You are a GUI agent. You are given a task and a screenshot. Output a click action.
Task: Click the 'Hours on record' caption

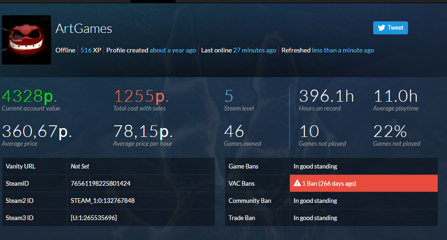[319, 108]
